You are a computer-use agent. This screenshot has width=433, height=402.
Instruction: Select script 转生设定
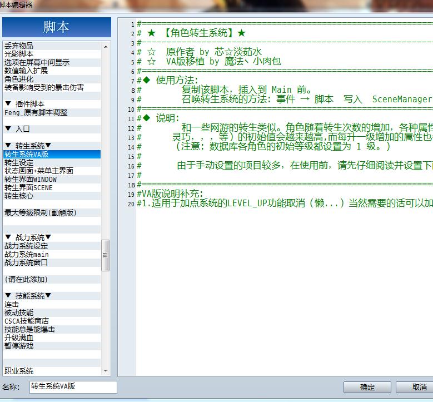click(x=52, y=162)
